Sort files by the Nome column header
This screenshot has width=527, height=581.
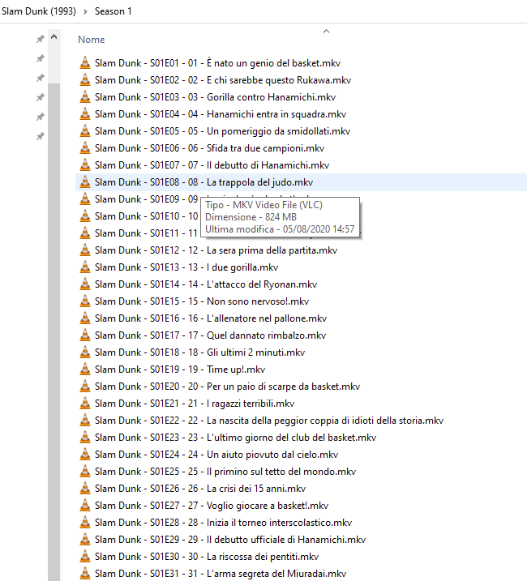[x=92, y=40]
